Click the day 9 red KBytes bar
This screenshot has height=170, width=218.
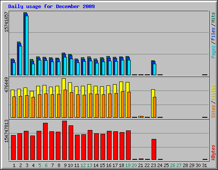(x=64, y=140)
